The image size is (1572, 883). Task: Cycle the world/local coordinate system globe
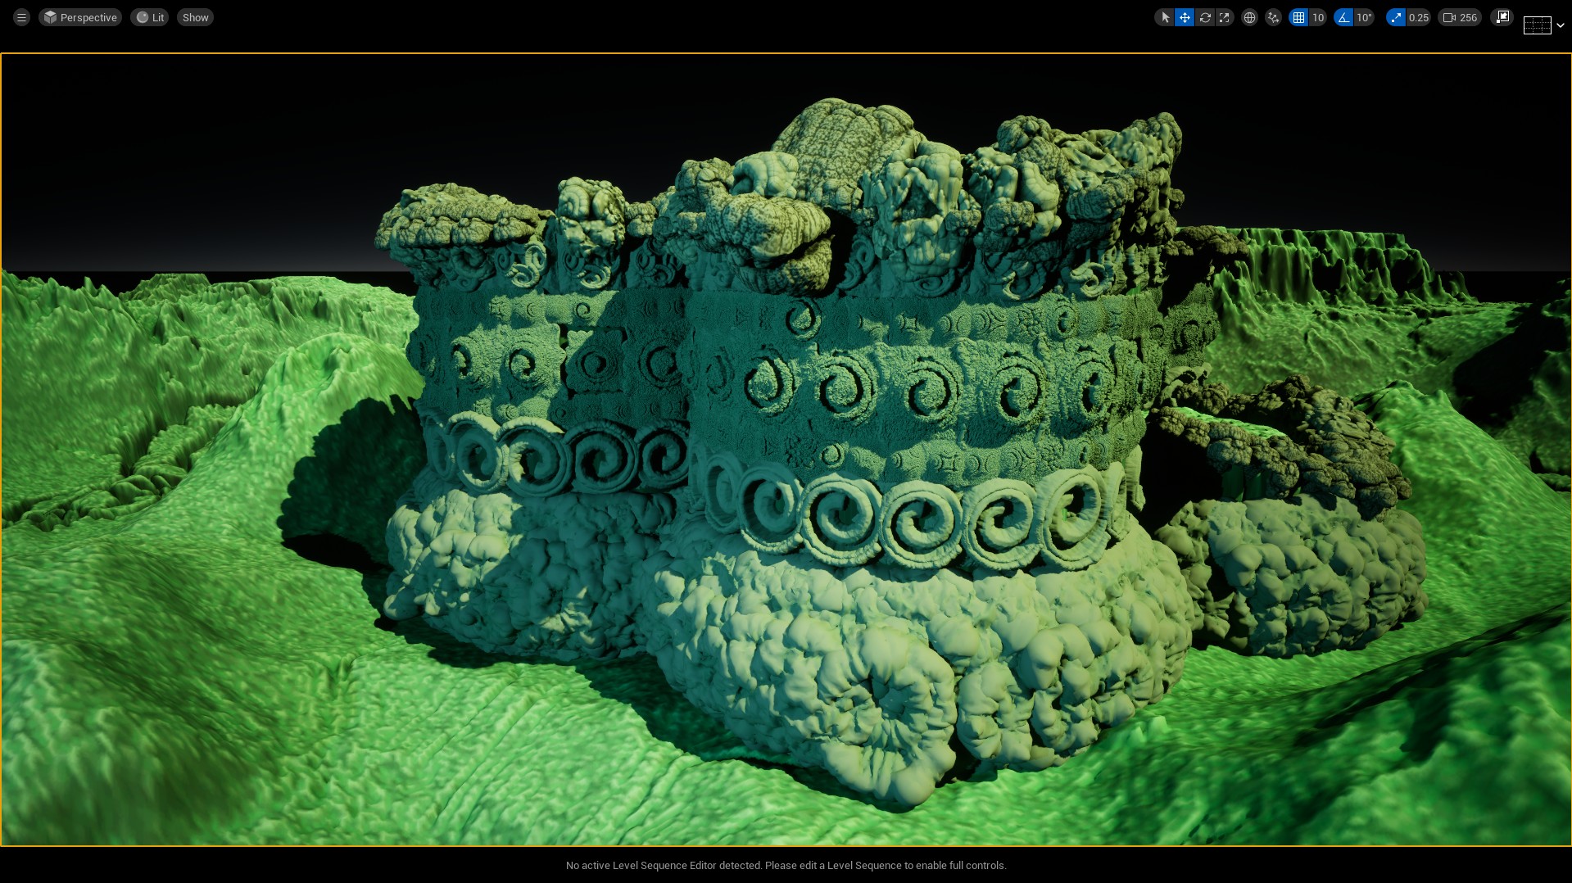[x=1249, y=17]
